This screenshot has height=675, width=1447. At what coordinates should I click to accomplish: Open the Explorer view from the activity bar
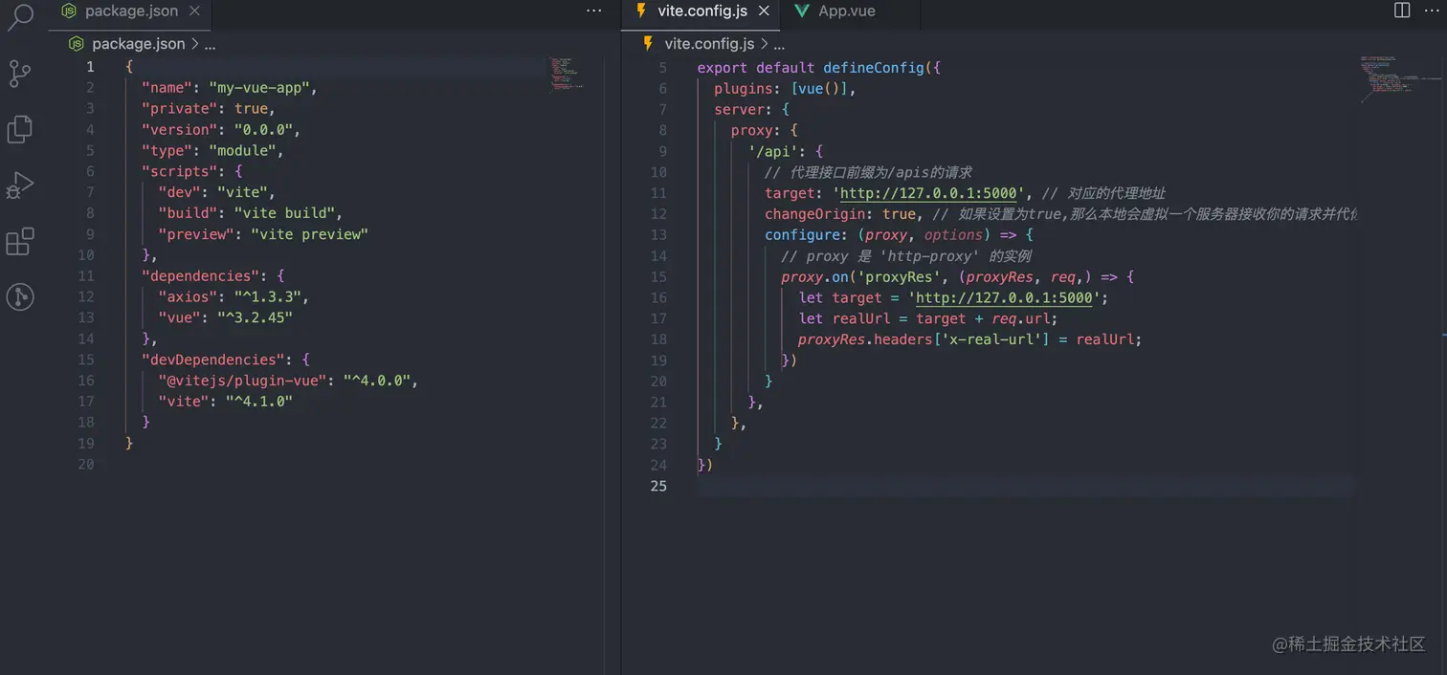(21, 129)
